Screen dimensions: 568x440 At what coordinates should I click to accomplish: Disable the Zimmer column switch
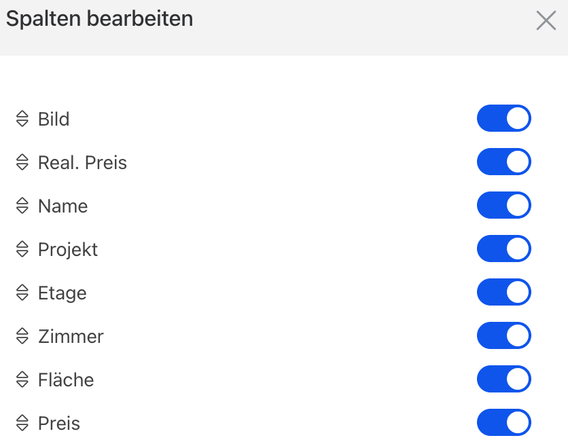point(503,335)
